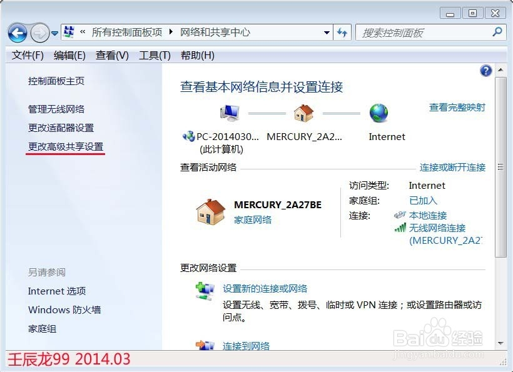Go to 控制面板主页

(56, 81)
